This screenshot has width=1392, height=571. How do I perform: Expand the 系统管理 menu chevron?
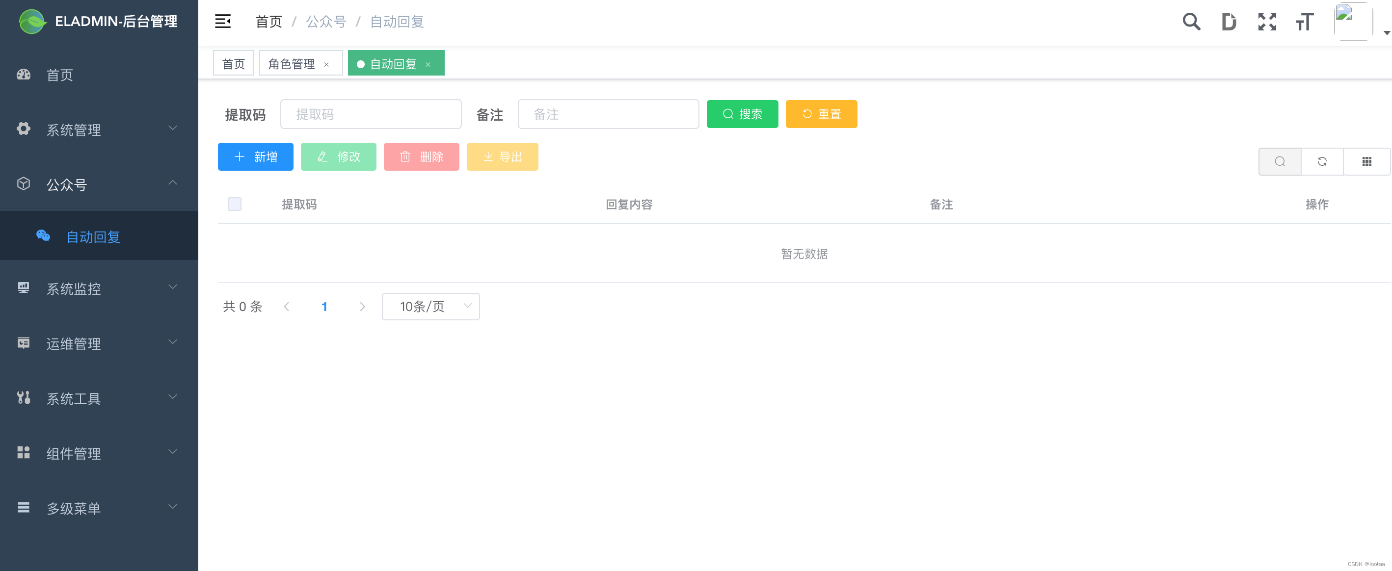(173, 129)
